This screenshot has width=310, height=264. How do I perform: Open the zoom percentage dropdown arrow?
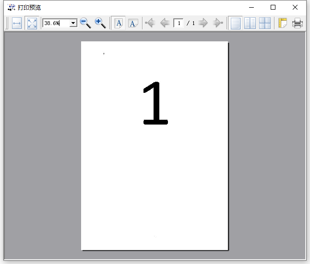tap(73, 23)
